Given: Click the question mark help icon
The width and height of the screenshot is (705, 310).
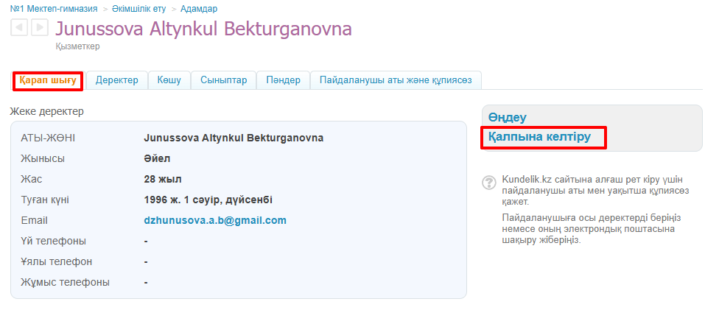Looking at the screenshot, I should [x=488, y=182].
